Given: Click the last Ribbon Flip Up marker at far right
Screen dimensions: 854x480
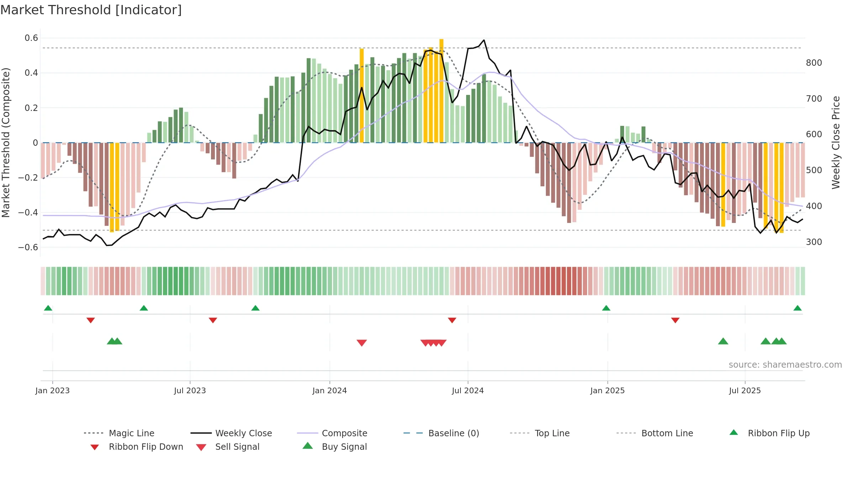Looking at the screenshot, I should pos(798,308).
